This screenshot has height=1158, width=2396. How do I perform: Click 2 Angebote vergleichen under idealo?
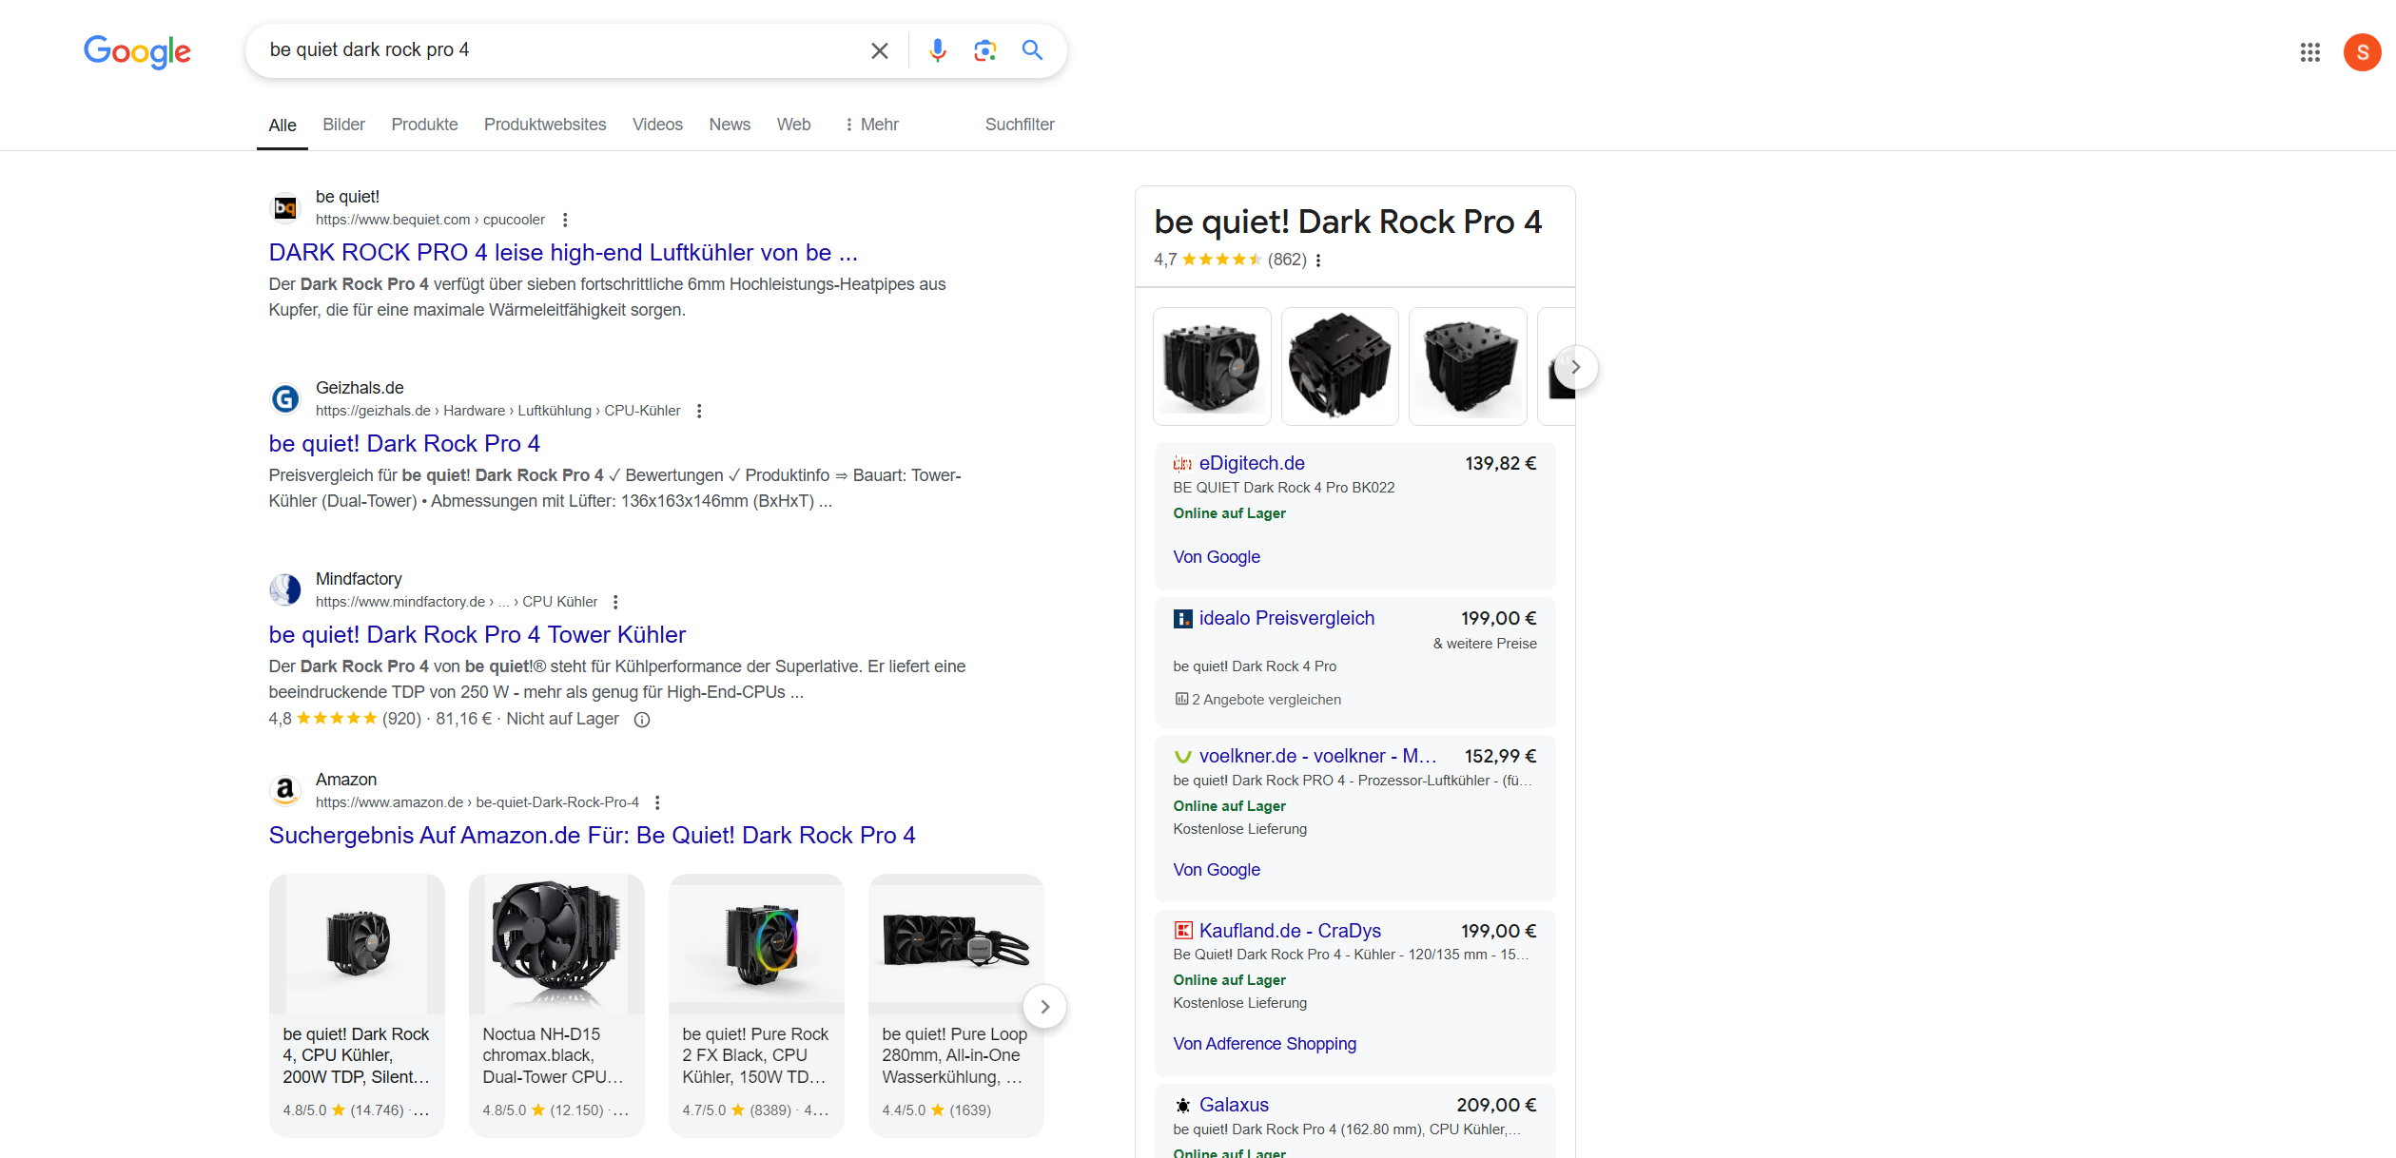(x=1265, y=700)
